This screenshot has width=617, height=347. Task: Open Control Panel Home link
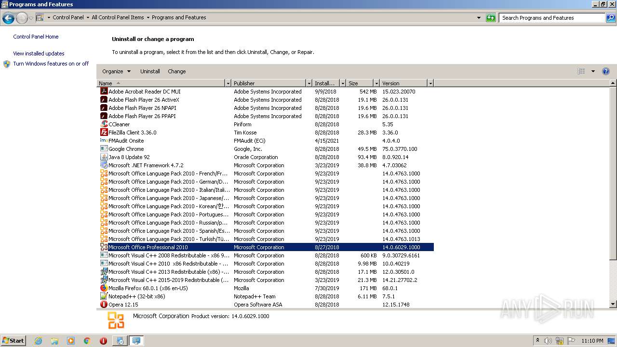tap(36, 37)
